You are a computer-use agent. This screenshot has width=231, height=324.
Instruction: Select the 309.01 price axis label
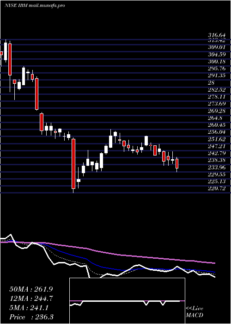[217, 47]
